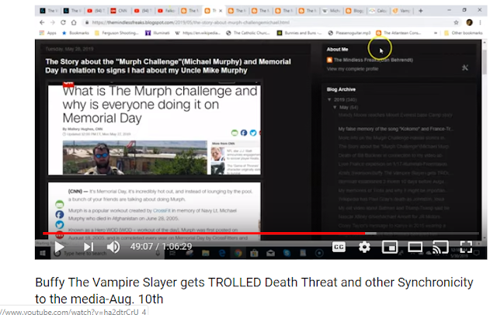This screenshot has width=497, height=315.
Task: Open The Mindless Freaks profile link
Action: [x=373, y=60]
